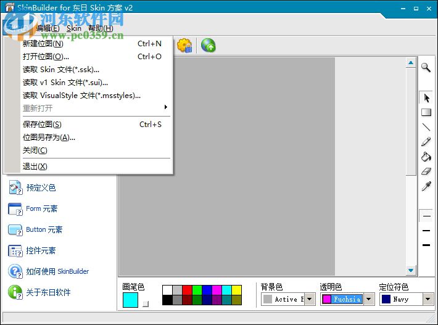Open the Button 元素 link

coord(44,229)
